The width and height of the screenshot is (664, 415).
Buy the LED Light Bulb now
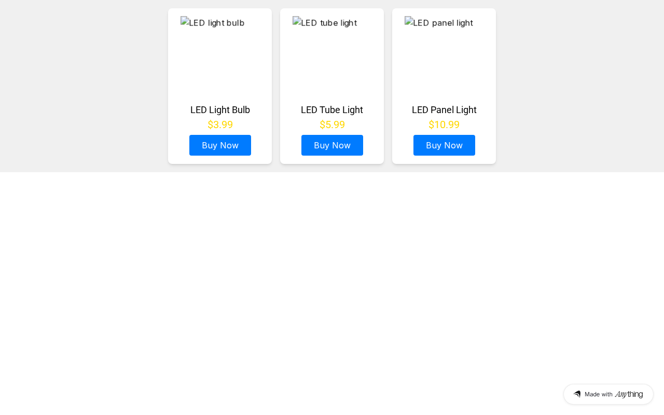[x=220, y=145]
